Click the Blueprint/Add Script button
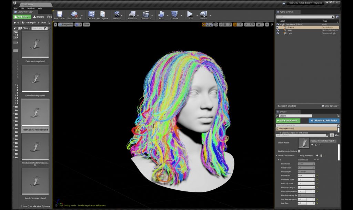 [x=323, y=121]
